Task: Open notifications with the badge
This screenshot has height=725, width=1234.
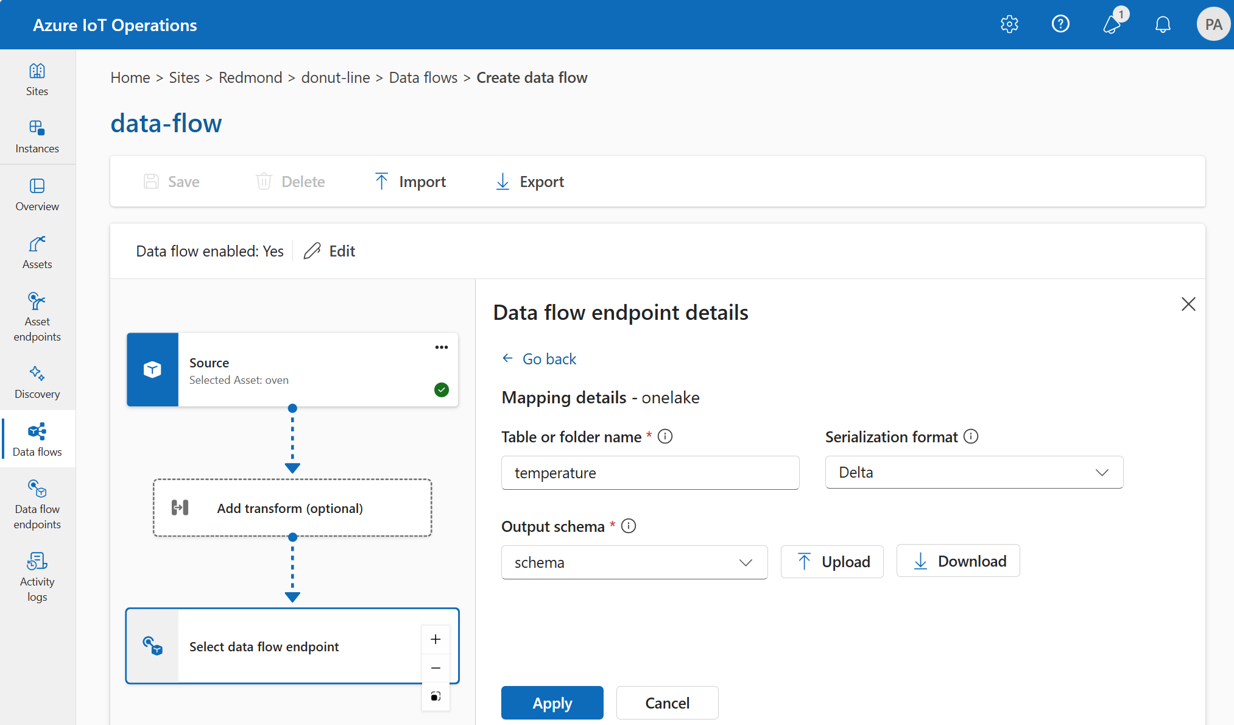Action: point(1112,24)
